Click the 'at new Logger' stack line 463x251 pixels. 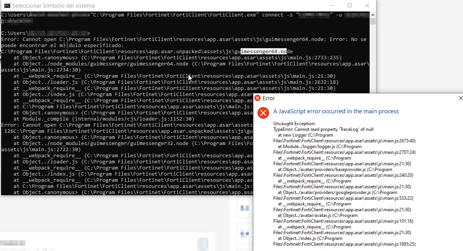[x=305, y=135]
